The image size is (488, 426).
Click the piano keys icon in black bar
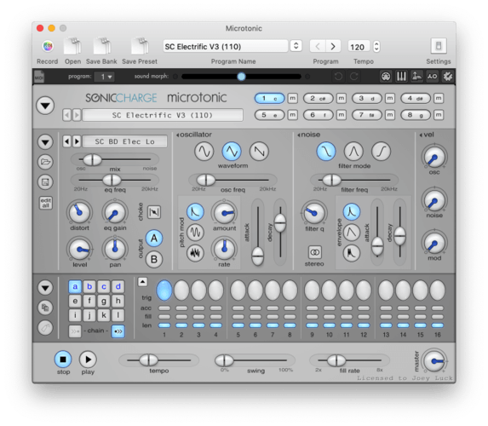[x=401, y=77]
